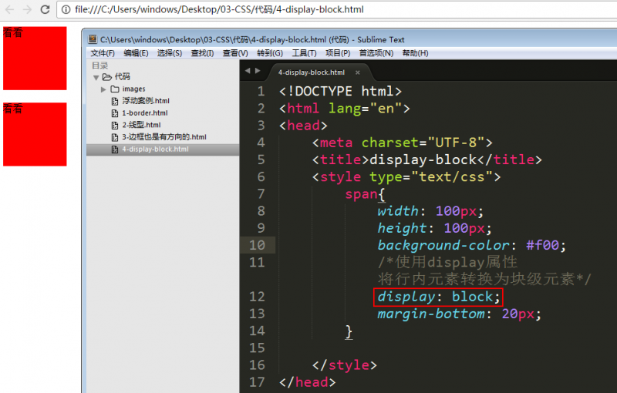Screen dimensions: 617x393
Task: Expand the images folder
Action: pyautogui.click(x=103, y=89)
